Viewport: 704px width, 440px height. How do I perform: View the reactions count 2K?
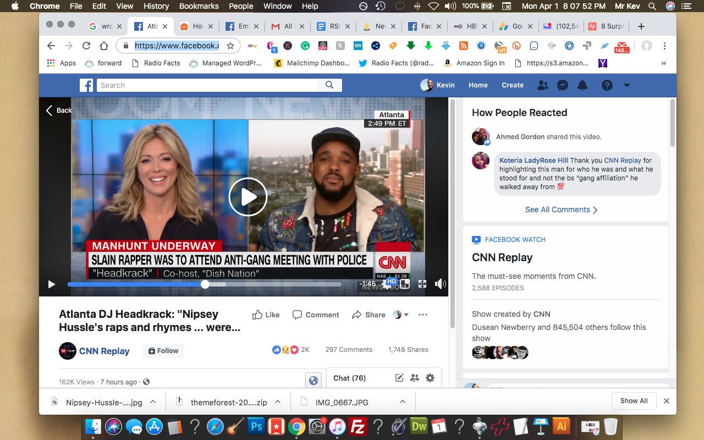[291, 350]
